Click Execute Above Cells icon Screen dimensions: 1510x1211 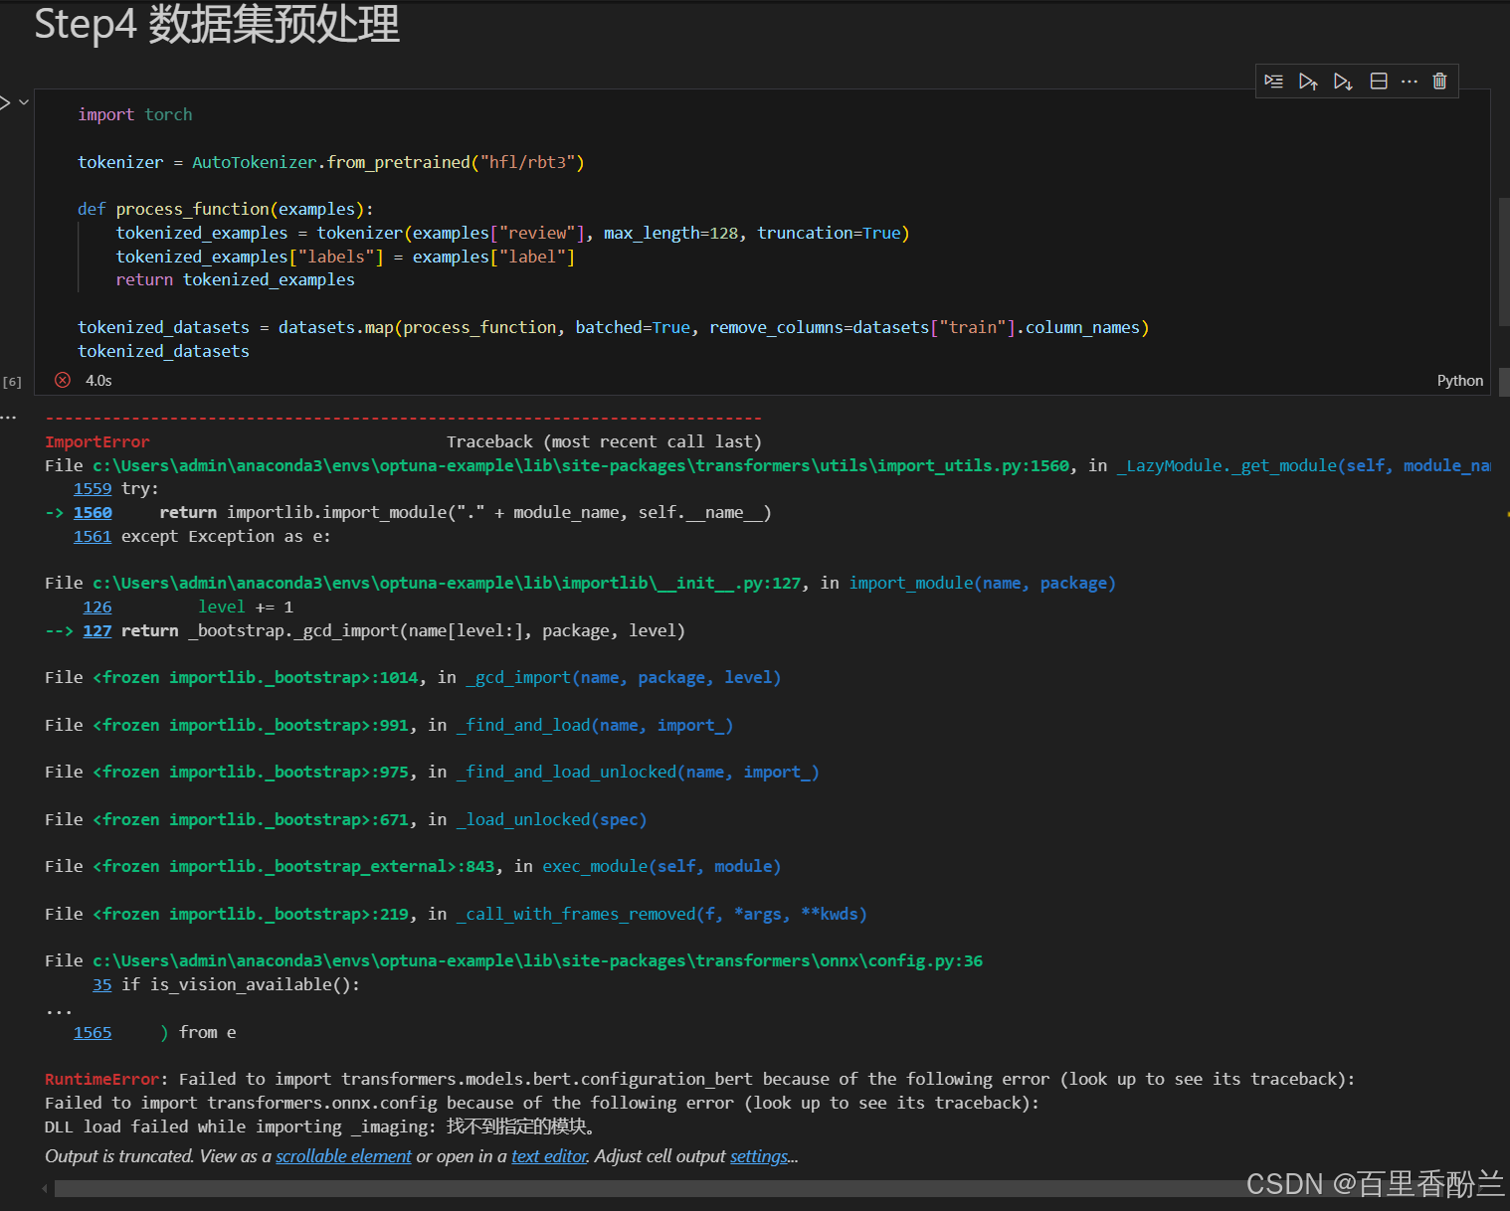click(1308, 82)
